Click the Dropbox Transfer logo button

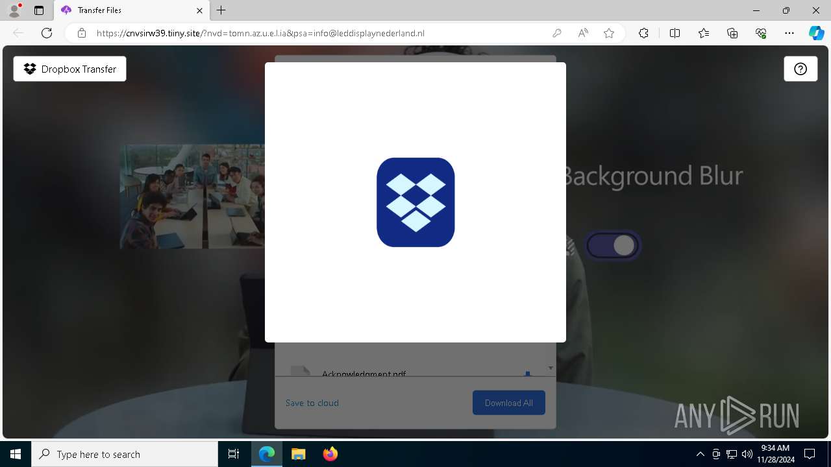(x=69, y=69)
